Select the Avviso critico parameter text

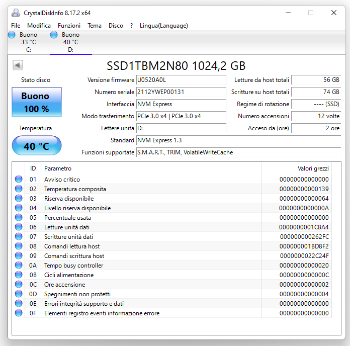coord(62,179)
